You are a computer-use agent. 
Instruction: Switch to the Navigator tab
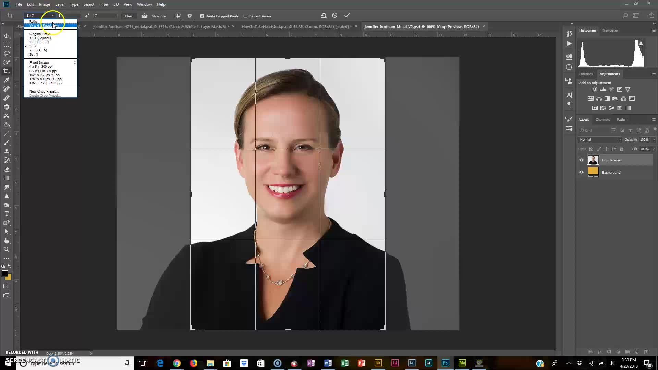tap(610, 30)
